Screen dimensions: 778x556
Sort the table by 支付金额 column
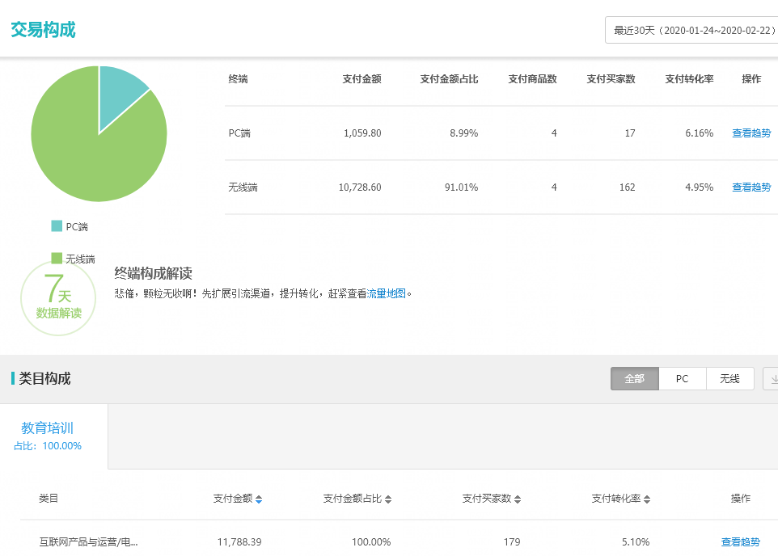click(257, 499)
